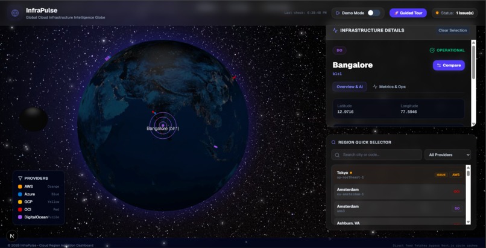Click the AWS orange color swatch
This screenshot has height=248, width=486.
[x=20, y=186]
